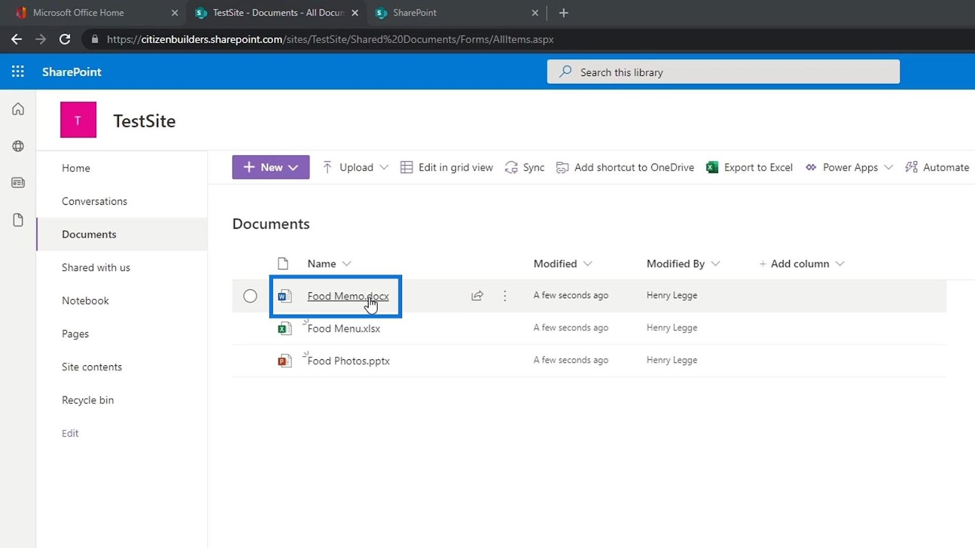Viewport: 975px width, 548px height.
Task: Open the Food Menu.xlsx file link
Action: coord(344,329)
